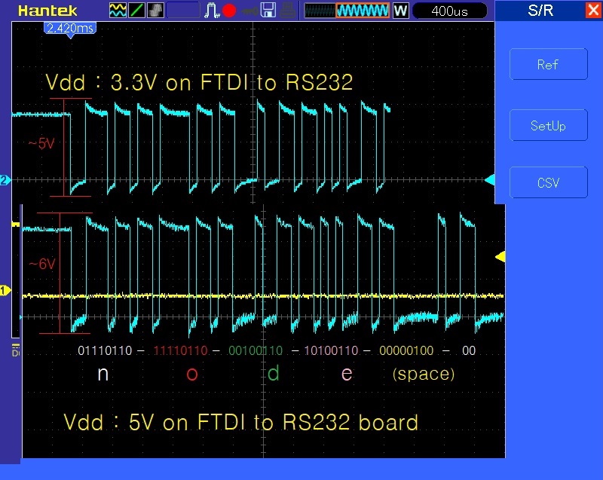
Task: Save waveform with the floppy disk icon
Action: 268,11
